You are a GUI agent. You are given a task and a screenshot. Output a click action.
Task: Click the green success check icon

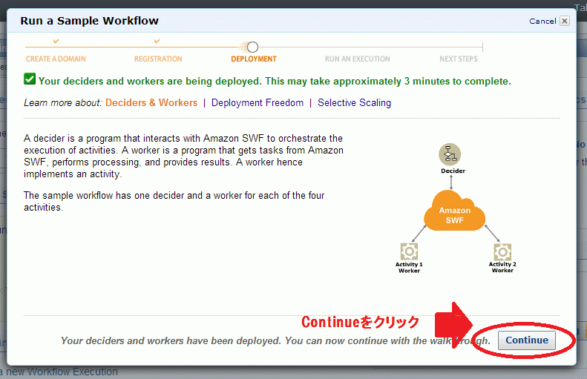point(30,79)
